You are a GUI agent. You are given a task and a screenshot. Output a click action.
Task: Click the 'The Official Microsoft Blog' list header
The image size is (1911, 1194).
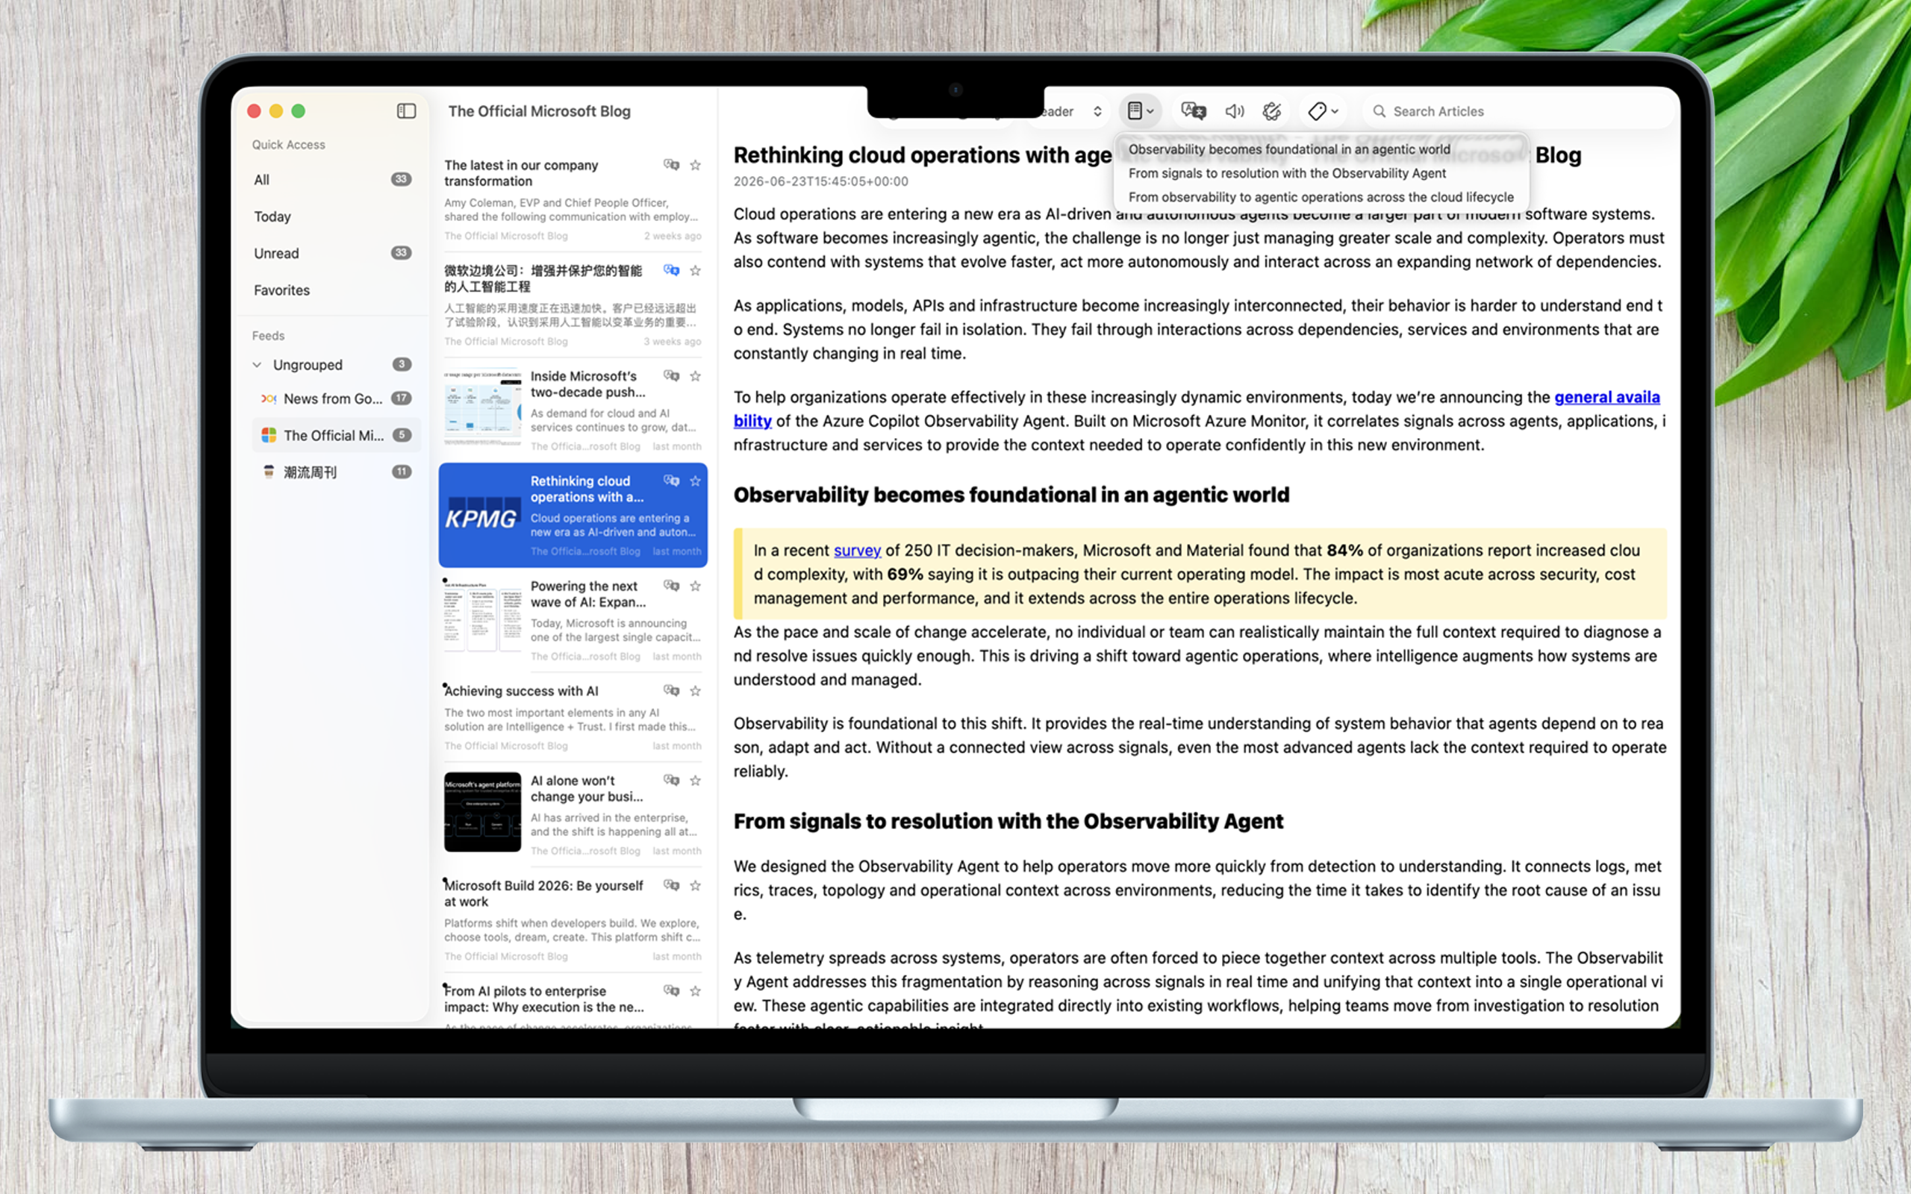(x=540, y=111)
